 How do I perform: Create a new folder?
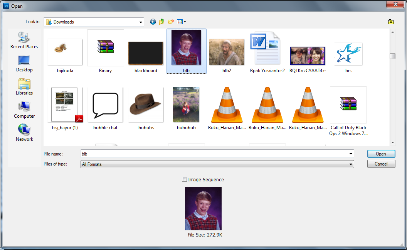click(x=170, y=22)
